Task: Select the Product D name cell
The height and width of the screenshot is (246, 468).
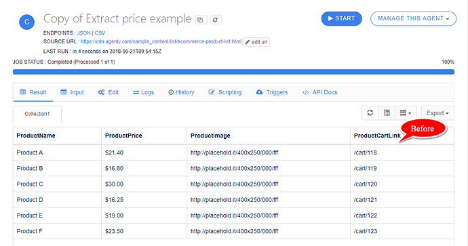Action: point(57,200)
